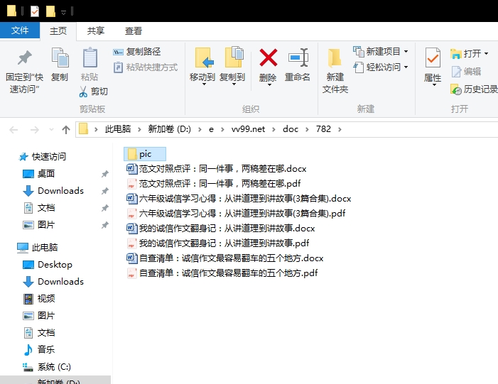Click the red Delete X icon
The image size is (498, 384).
(x=268, y=57)
